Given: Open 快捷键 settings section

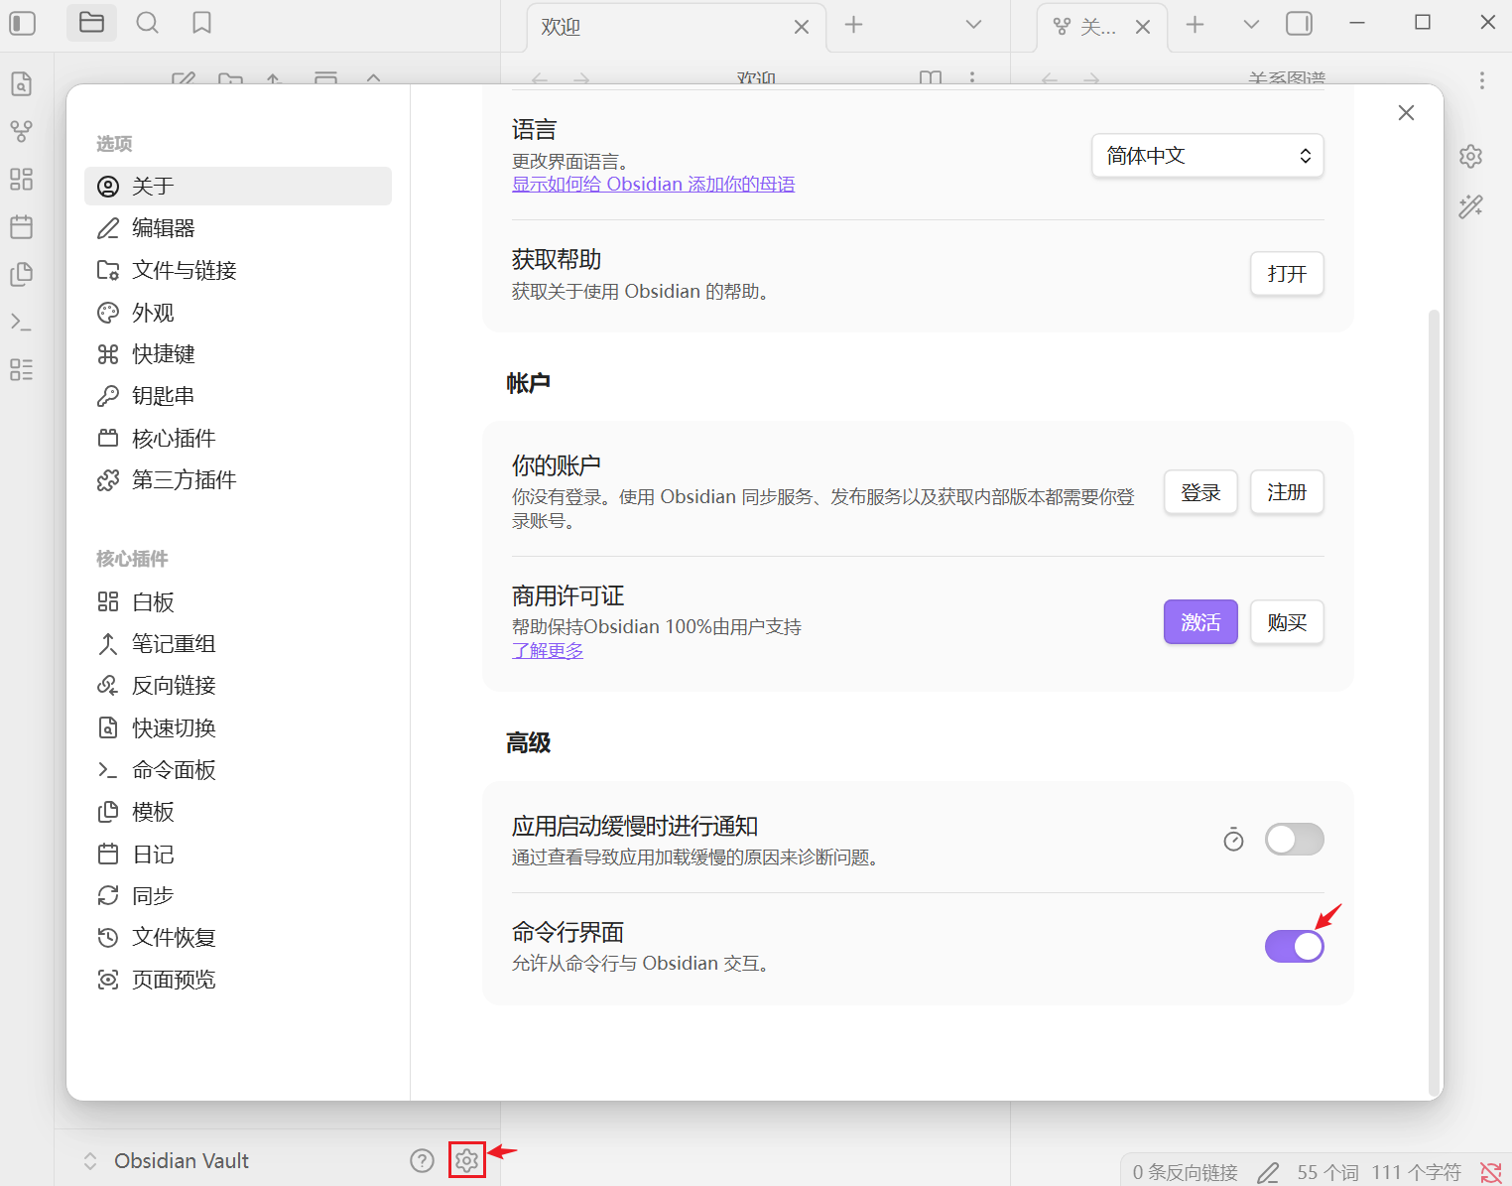Looking at the screenshot, I should 238,354.
